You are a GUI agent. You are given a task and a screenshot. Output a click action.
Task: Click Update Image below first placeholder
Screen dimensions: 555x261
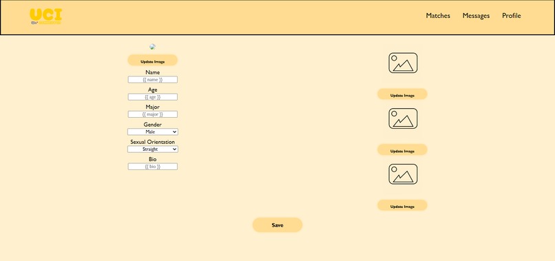point(402,94)
